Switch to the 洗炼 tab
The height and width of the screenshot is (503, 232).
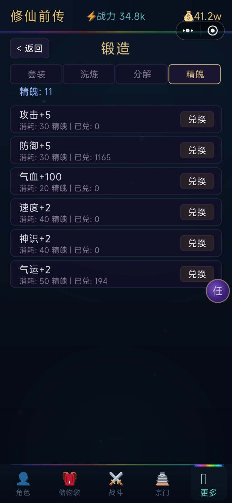(x=89, y=74)
